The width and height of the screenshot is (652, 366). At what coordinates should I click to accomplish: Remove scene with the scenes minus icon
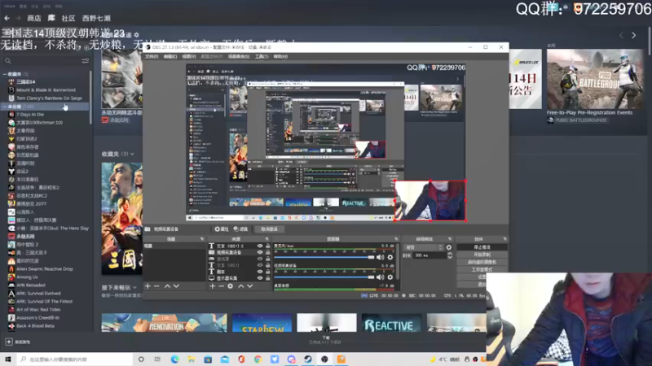(156, 286)
